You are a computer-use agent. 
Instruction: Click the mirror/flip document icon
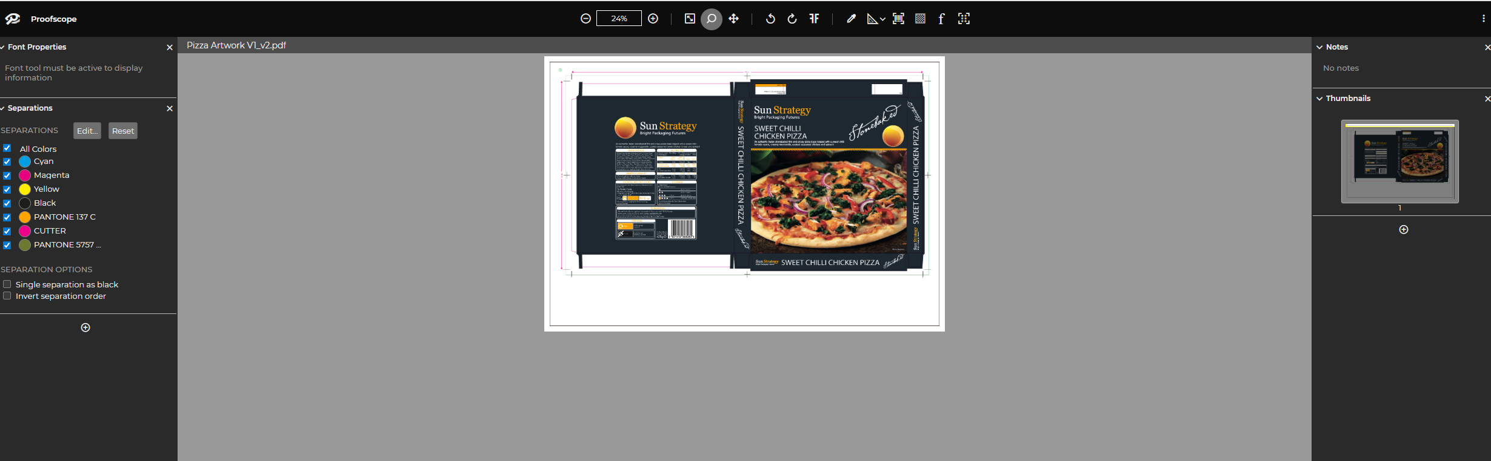click(814, 19)
